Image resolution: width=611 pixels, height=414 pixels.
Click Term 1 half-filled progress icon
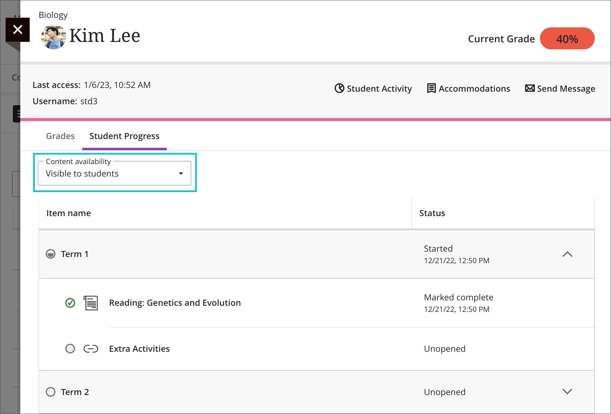tap(50, 254)
